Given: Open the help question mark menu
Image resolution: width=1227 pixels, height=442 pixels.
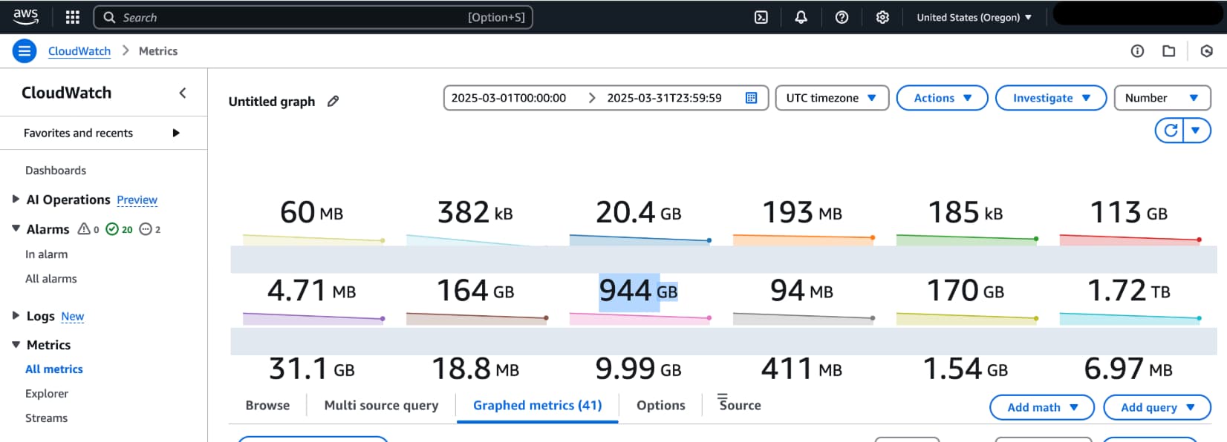Looking at the screenshot, I should tap(842, 17).
